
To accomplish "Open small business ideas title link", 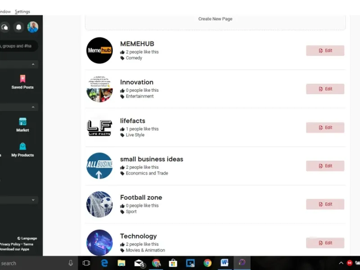I will pyautogui.click(x=152, y=159).
